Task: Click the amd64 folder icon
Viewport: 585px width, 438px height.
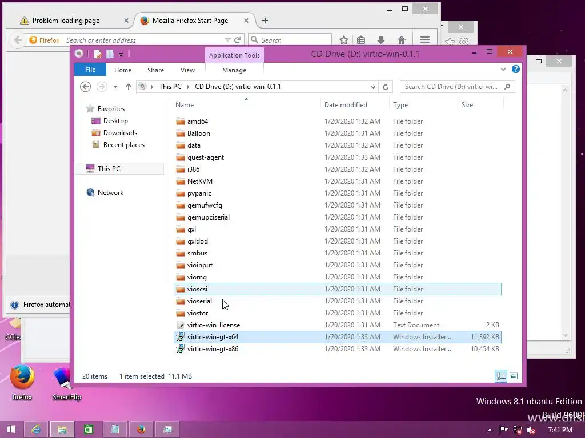Action: 181,121
